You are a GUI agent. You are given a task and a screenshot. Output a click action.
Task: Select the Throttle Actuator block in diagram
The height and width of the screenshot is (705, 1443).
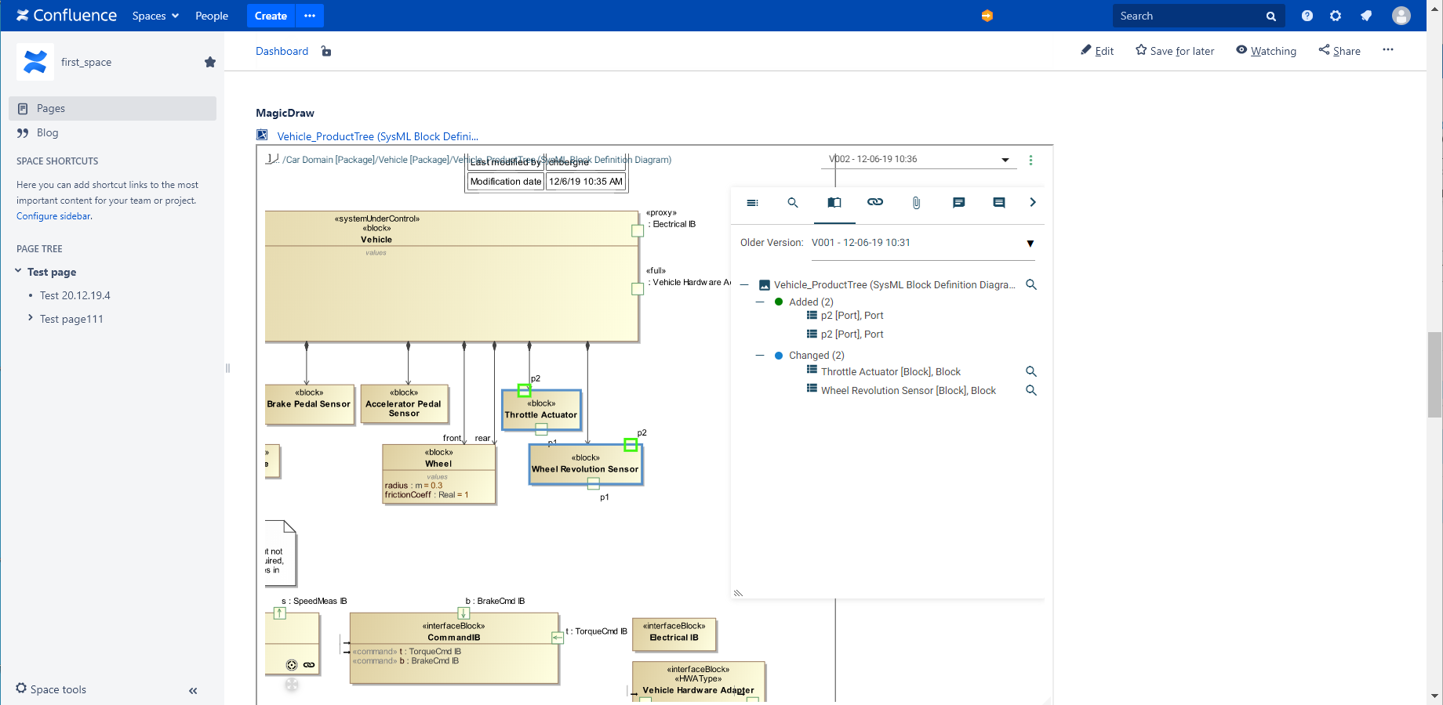coord(541,410)
